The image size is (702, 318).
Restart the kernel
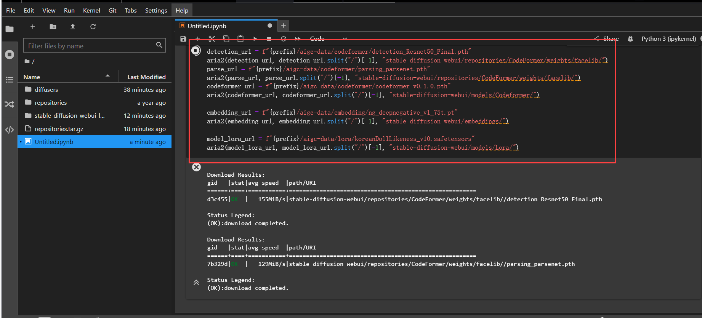click(284, 39)
